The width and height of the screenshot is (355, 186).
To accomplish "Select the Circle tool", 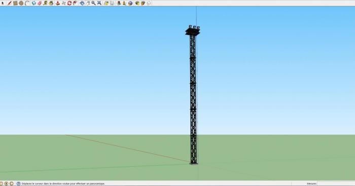I will 21,3.
